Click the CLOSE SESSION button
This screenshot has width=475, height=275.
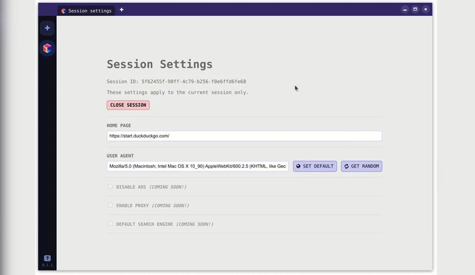click(128, 105)
